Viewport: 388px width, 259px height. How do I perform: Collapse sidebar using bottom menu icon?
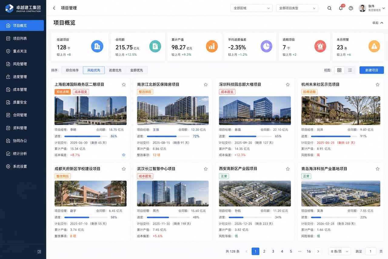tap(39, 251)
